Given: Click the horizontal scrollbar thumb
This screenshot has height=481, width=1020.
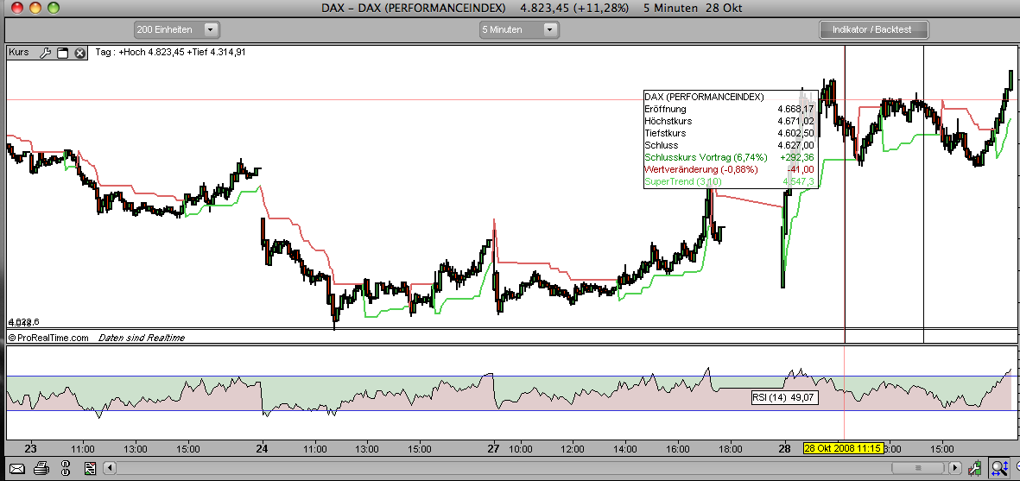Looking at the screenshot, I should point(919,468).
